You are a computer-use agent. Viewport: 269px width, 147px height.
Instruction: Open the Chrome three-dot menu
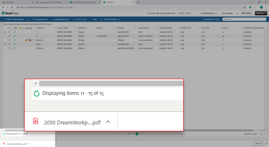[x=266, y=7]
